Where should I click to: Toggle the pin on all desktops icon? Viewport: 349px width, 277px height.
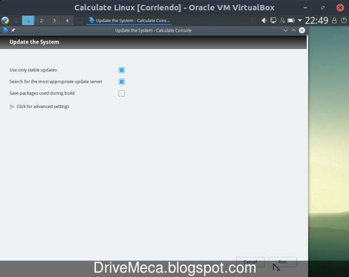[x=13, y=30]
